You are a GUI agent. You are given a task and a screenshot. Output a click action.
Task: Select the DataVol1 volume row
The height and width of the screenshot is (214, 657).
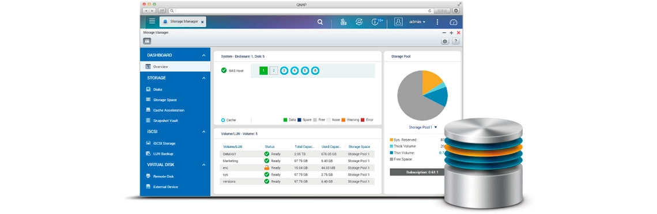pos(297,154)
